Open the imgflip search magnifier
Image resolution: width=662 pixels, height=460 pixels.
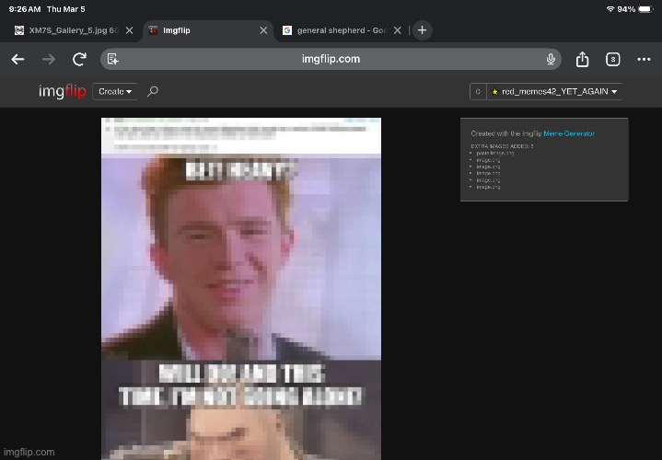click(x=153, y=91)
